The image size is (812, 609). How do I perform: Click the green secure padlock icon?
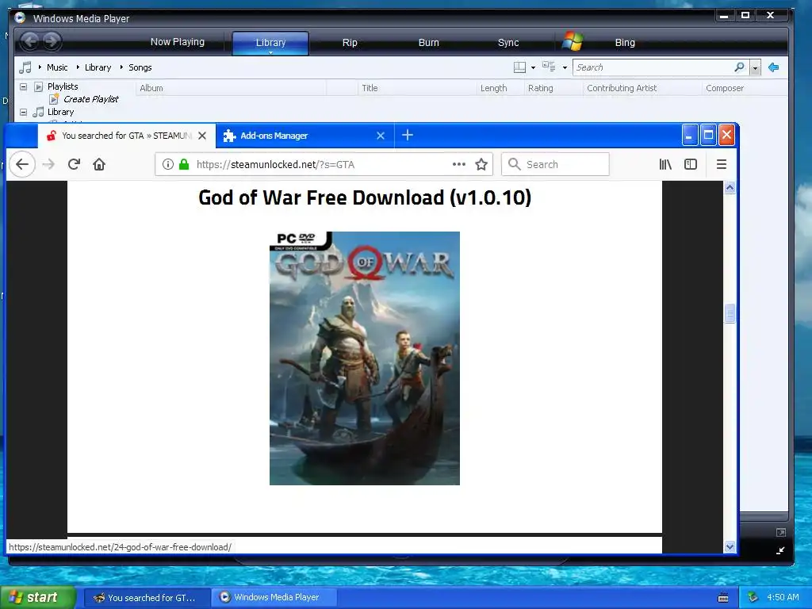click(x=184, y=165)
